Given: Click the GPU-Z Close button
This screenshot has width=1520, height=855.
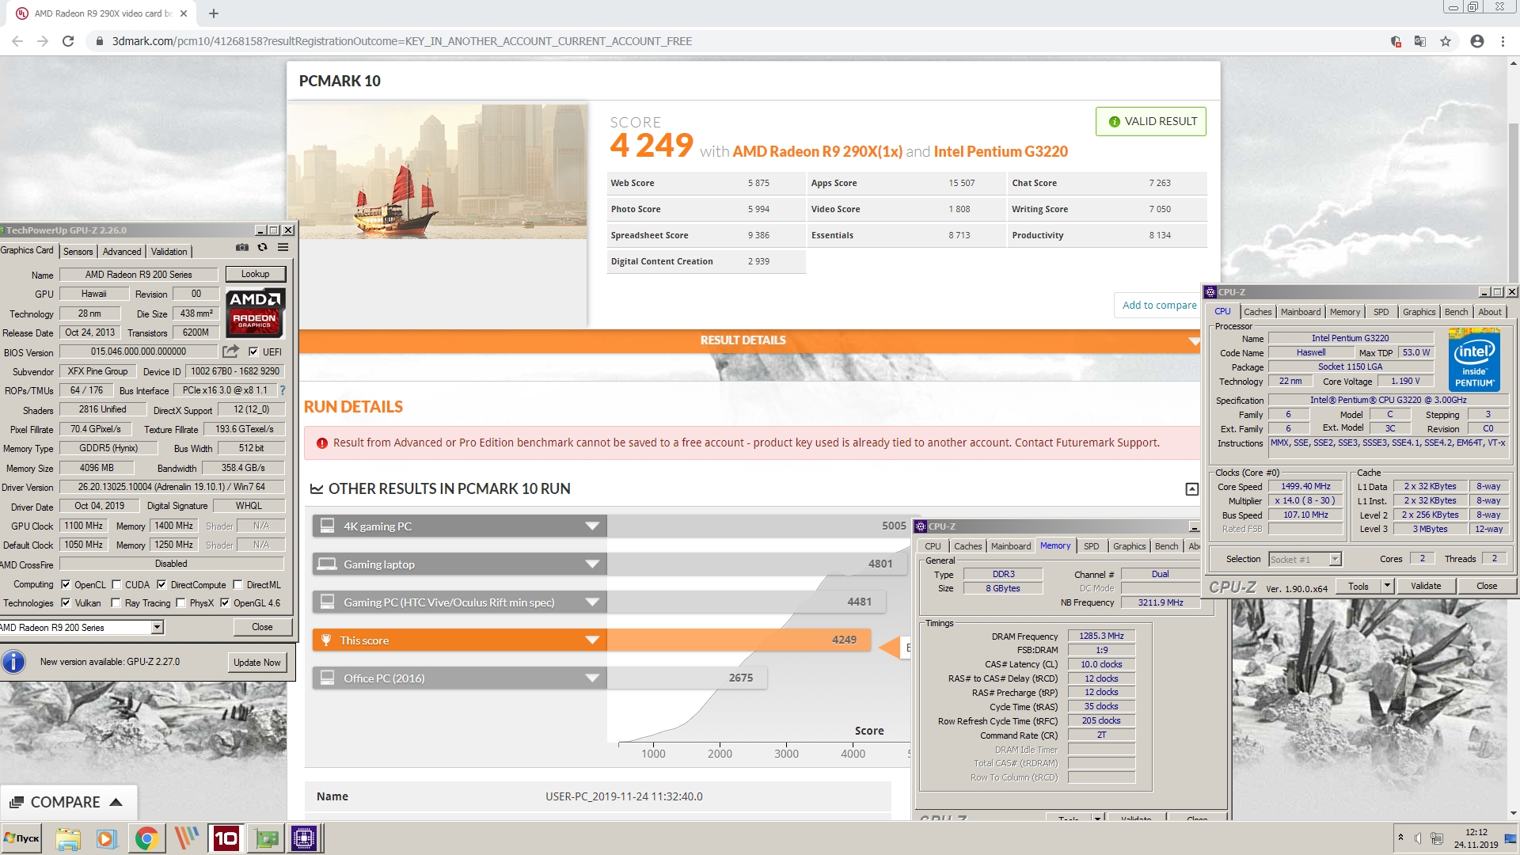Looking at the screenshot, I should 262,627.
